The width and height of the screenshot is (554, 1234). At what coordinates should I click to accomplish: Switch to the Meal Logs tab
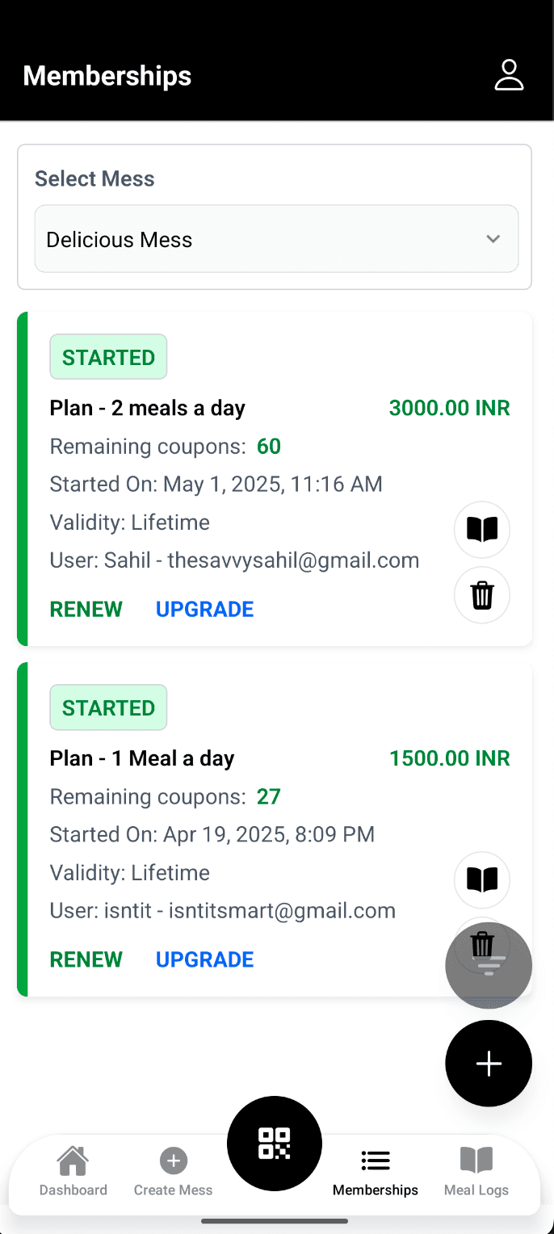coord(476,1170)
